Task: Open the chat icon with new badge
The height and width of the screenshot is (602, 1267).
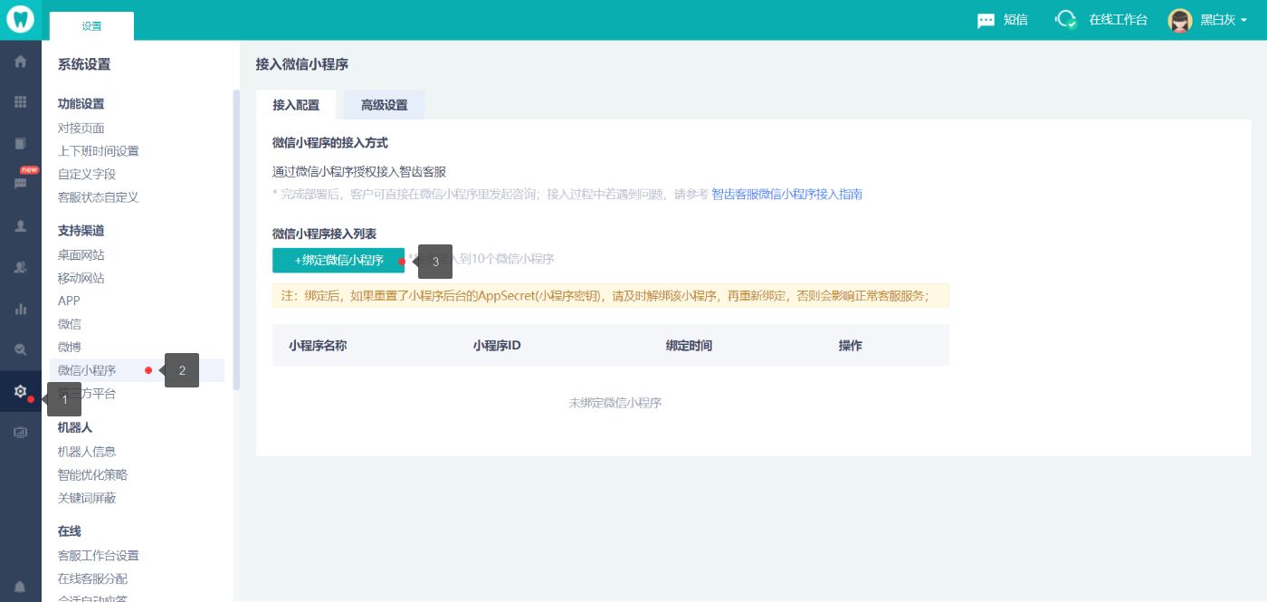Action: [x=20, y=184]
